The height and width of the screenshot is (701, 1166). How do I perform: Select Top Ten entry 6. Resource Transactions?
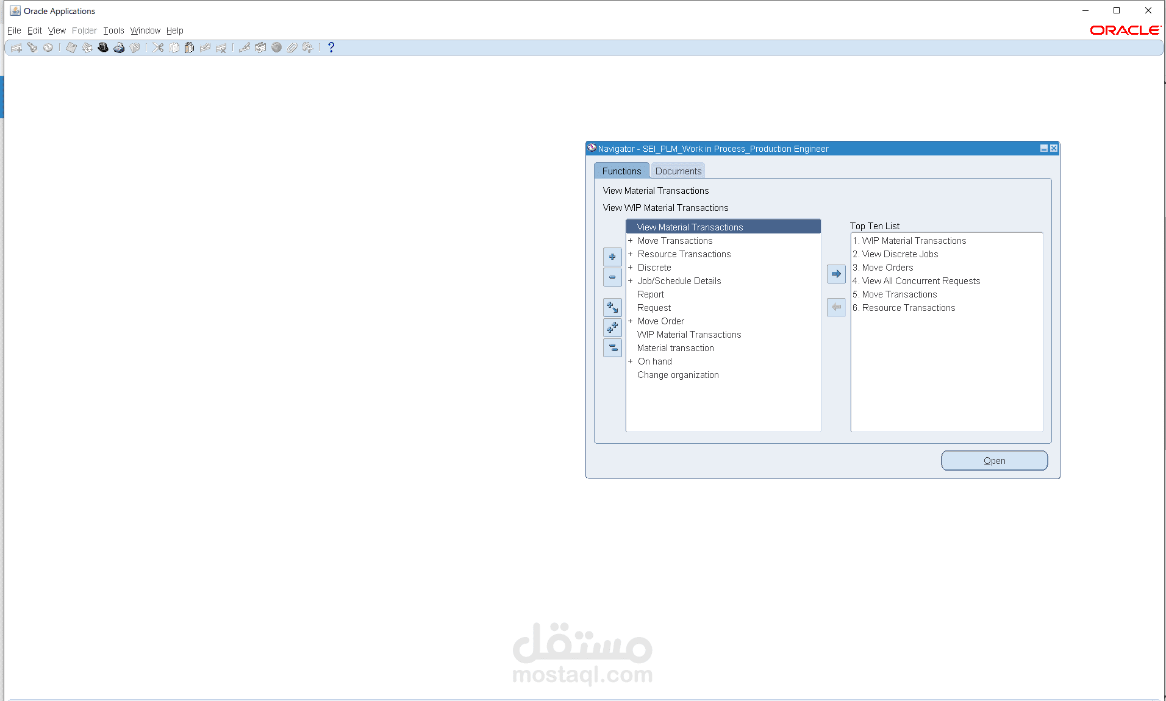[904, 308]
